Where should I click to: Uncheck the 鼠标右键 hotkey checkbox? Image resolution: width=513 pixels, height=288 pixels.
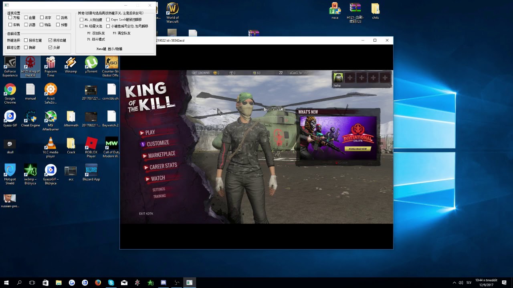(50, 40)
